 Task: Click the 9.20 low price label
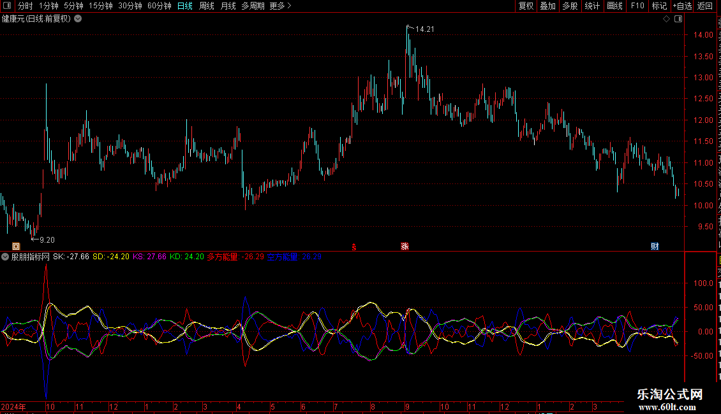tap(47, 240)
